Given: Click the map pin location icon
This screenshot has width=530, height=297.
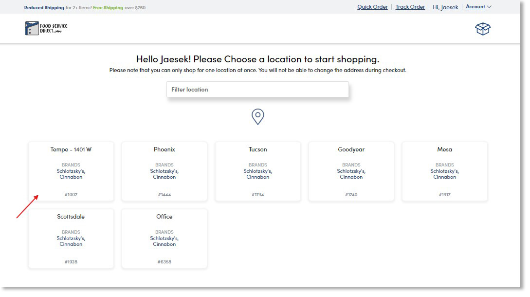Looking at the screenshot, I should [257, 117].
